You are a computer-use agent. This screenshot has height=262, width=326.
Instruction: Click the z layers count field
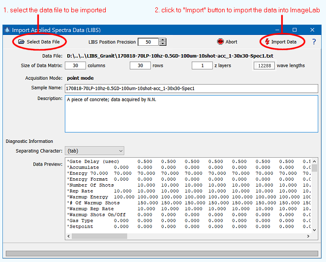click(202, 65)
